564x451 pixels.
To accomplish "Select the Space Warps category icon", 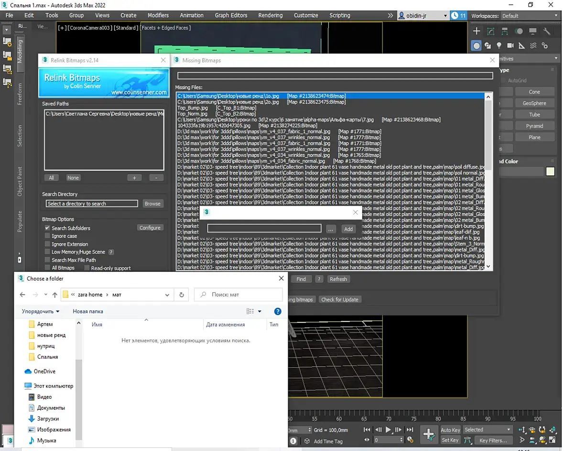I will click(x=533, y=46).
